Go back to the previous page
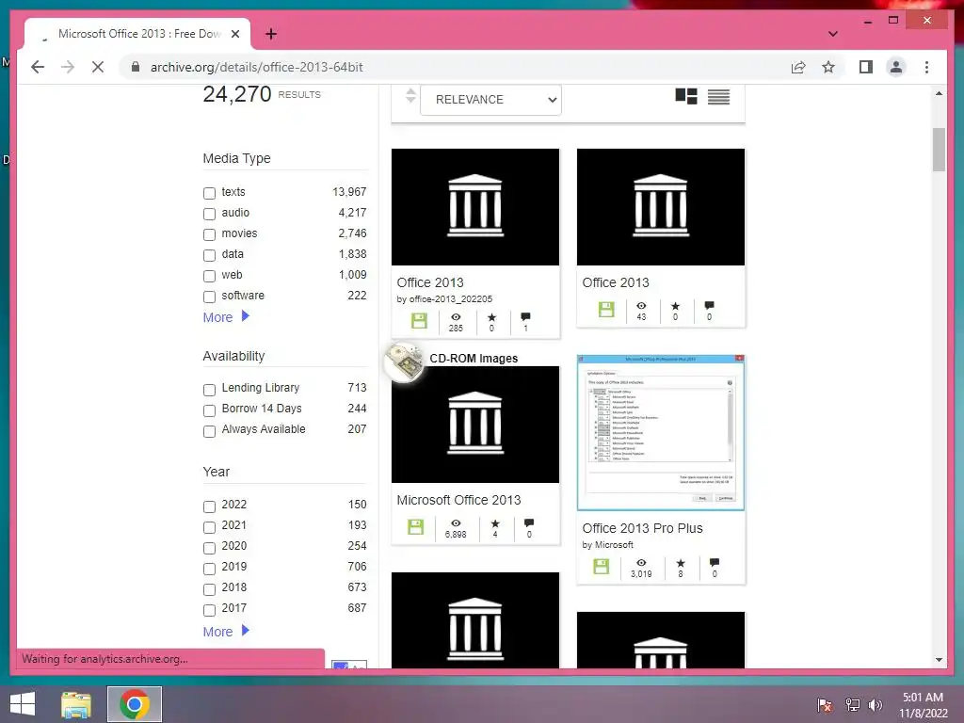Viewport: 964px width, 723px height. [38, 67]
